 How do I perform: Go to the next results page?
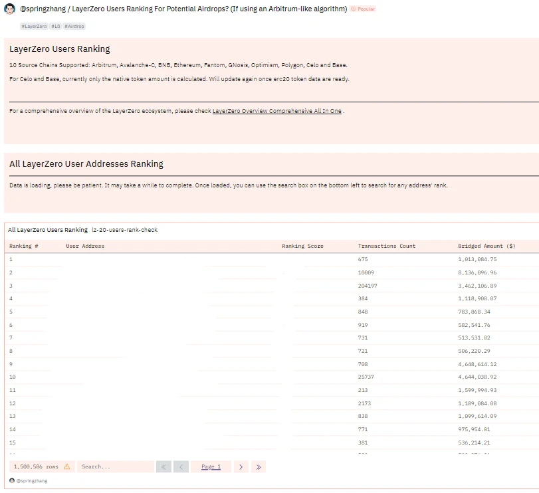241,467
